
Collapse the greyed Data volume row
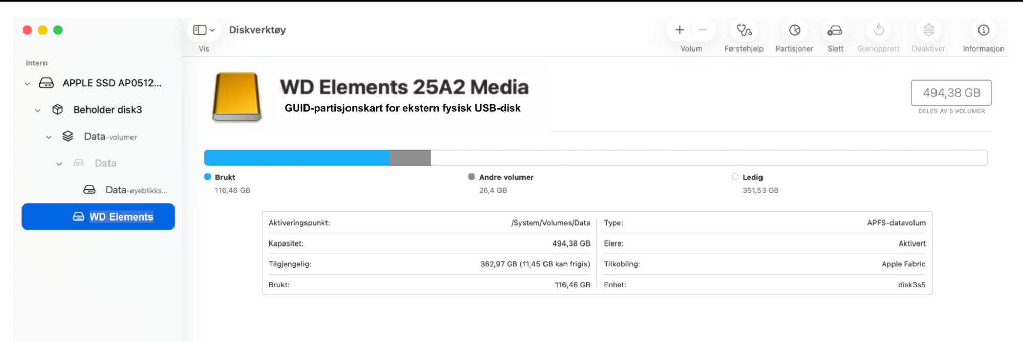coord(59,164)
